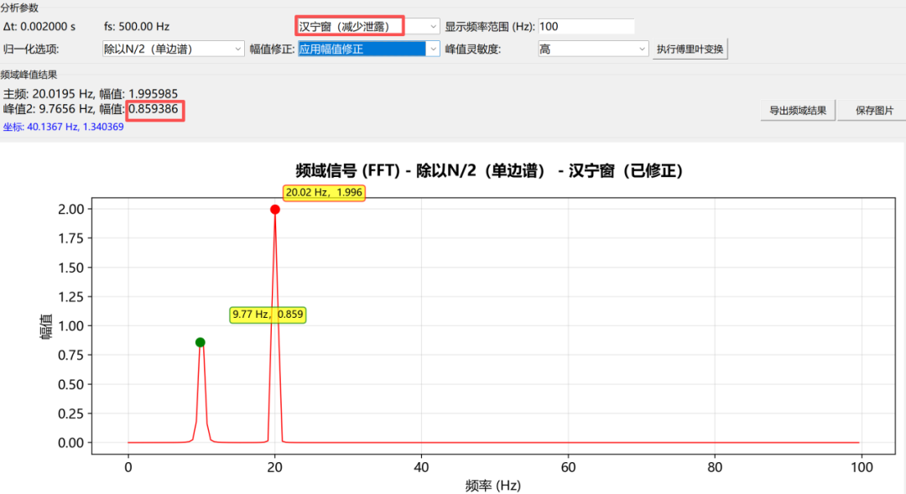Click the 幅值 y-axis label
The image size is (906, 494).
[x=46, y=326]
